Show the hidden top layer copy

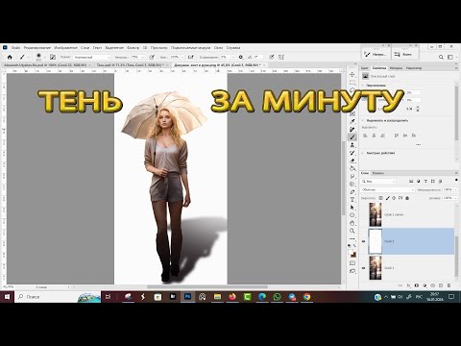click(363, 214)
